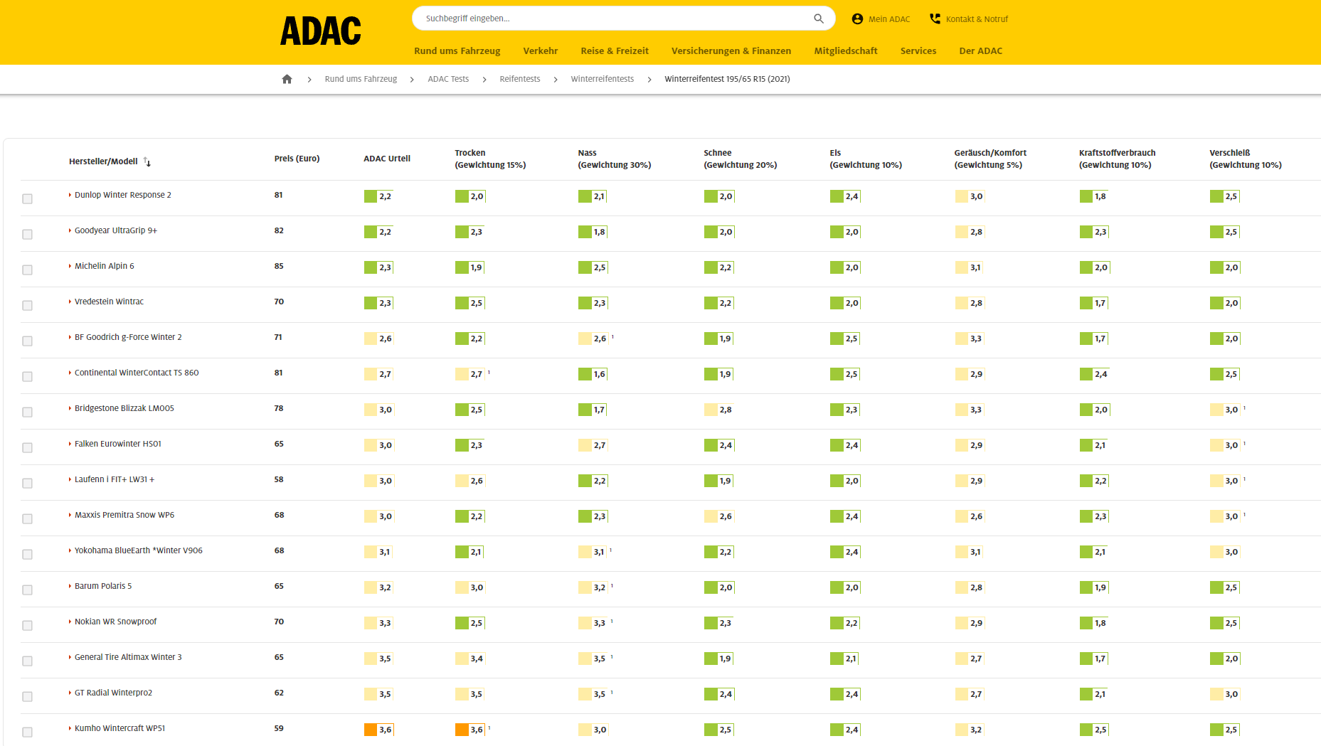Click the Kontakt & Notruf phone icon
Screen dimensions: 1321x746
pyautogui.click(x=935, y=18)
